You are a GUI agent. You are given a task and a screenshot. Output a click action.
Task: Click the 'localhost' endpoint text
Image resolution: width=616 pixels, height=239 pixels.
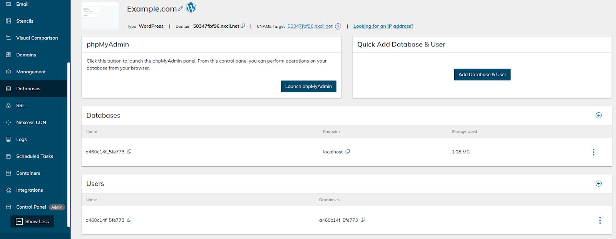coord(333,152)
